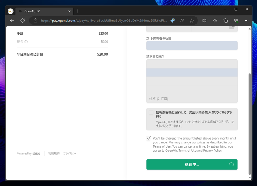Focus the カード保有者の名前 input field

192,46
